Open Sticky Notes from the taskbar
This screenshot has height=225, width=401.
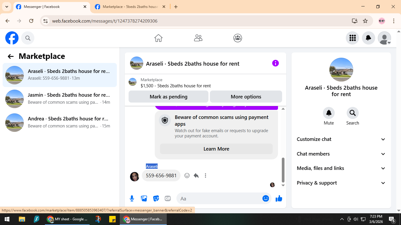[x=112, y=219]
